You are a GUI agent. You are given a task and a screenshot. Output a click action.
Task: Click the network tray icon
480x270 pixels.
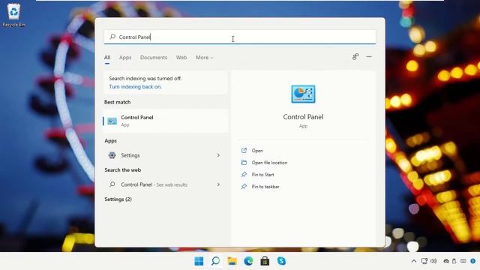pos(424,261)
